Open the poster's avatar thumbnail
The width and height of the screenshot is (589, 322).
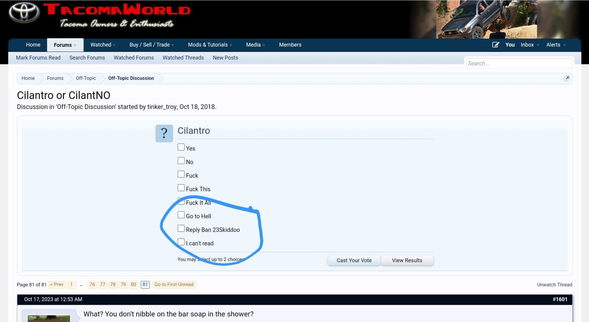49,318
